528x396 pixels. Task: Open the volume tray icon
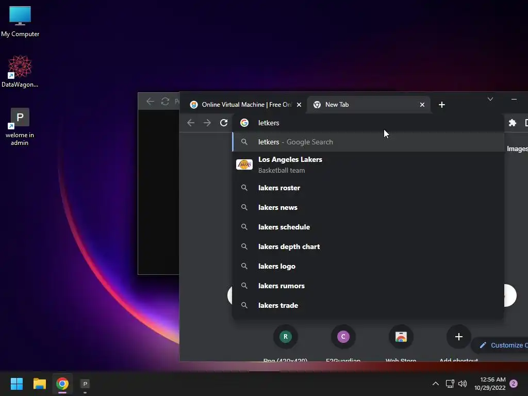tap(463, 384)
